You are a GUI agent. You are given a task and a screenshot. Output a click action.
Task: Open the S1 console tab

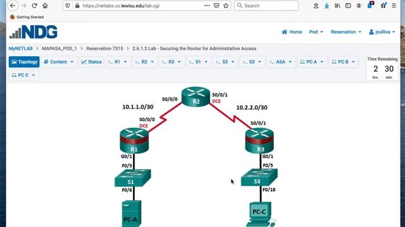pyautogui.click(x=198, y=62)
